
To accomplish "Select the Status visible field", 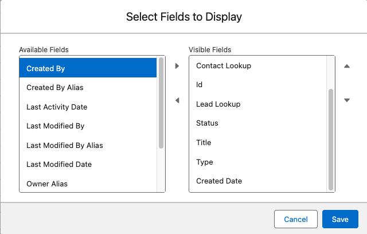I will pyautogui.click(x=258, y=123).
